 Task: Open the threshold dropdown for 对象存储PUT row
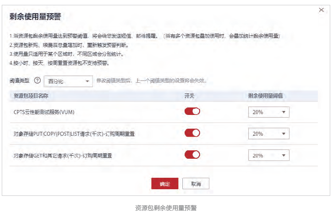269,134
